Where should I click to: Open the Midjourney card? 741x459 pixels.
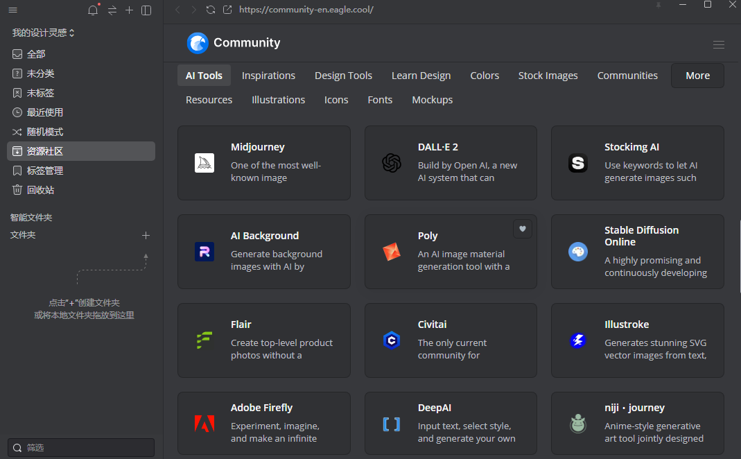(x=263, y=163)
